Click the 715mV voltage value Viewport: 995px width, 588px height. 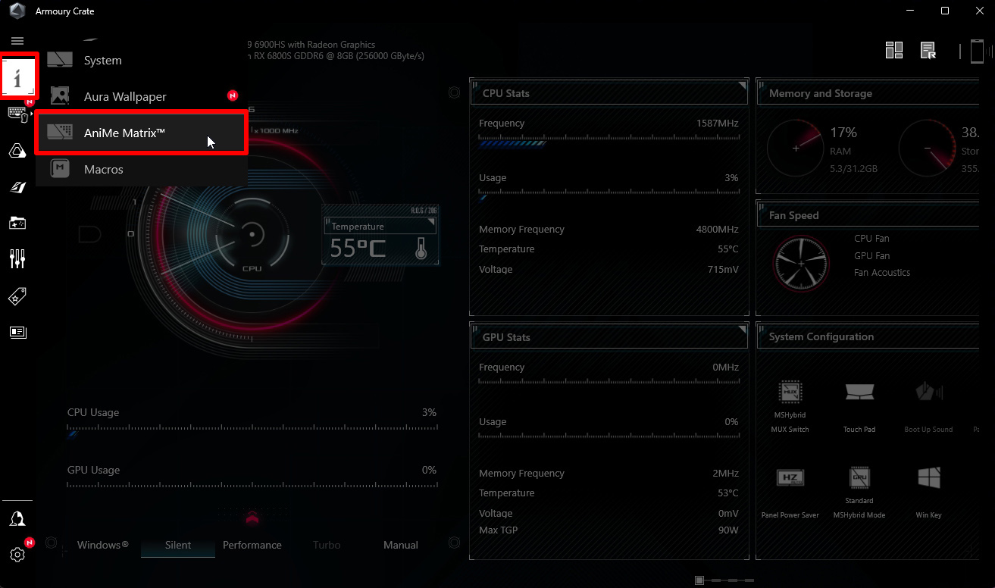click(722, 269)
